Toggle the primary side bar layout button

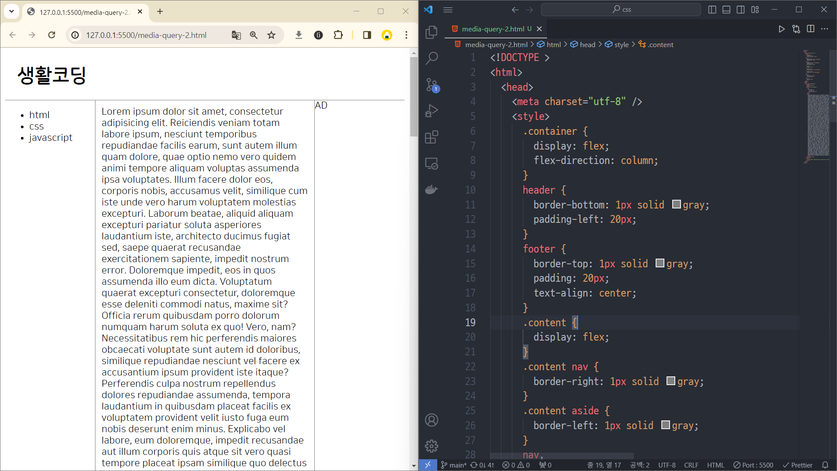tap(712, 10)
